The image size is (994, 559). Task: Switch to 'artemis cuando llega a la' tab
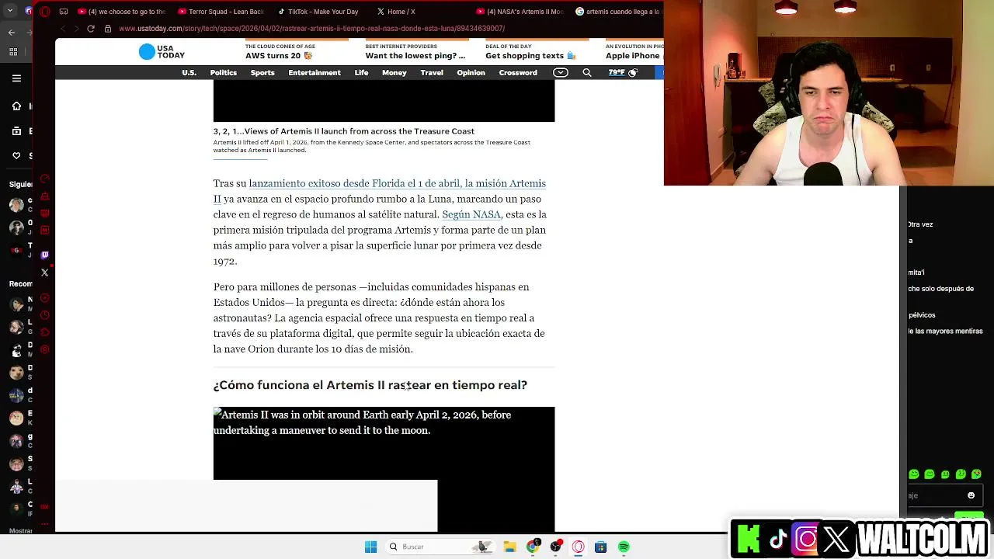(x=617, y=12)
